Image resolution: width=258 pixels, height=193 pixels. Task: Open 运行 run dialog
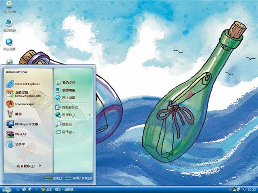65,132
